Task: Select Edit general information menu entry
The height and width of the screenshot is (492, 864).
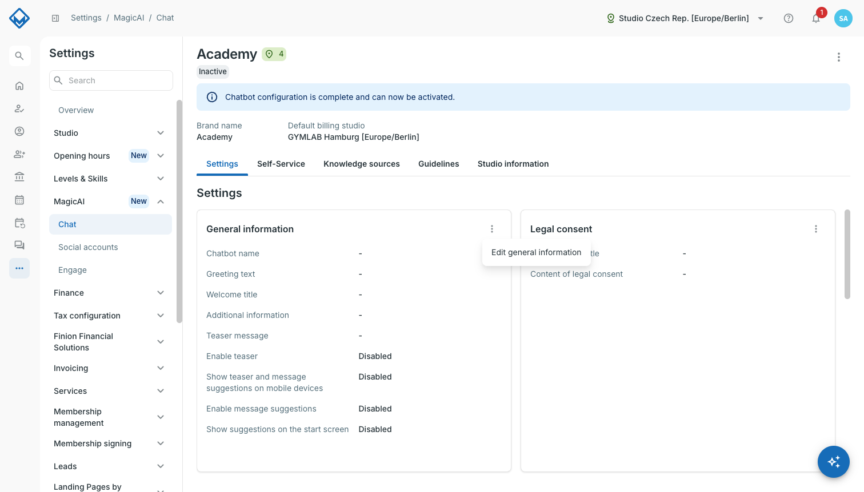Action: pos(537,252)
